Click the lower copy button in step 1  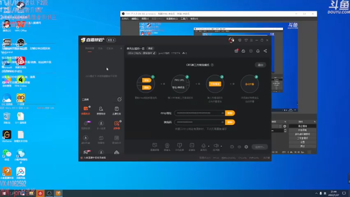pyautogui.click(x=147, y=88)
